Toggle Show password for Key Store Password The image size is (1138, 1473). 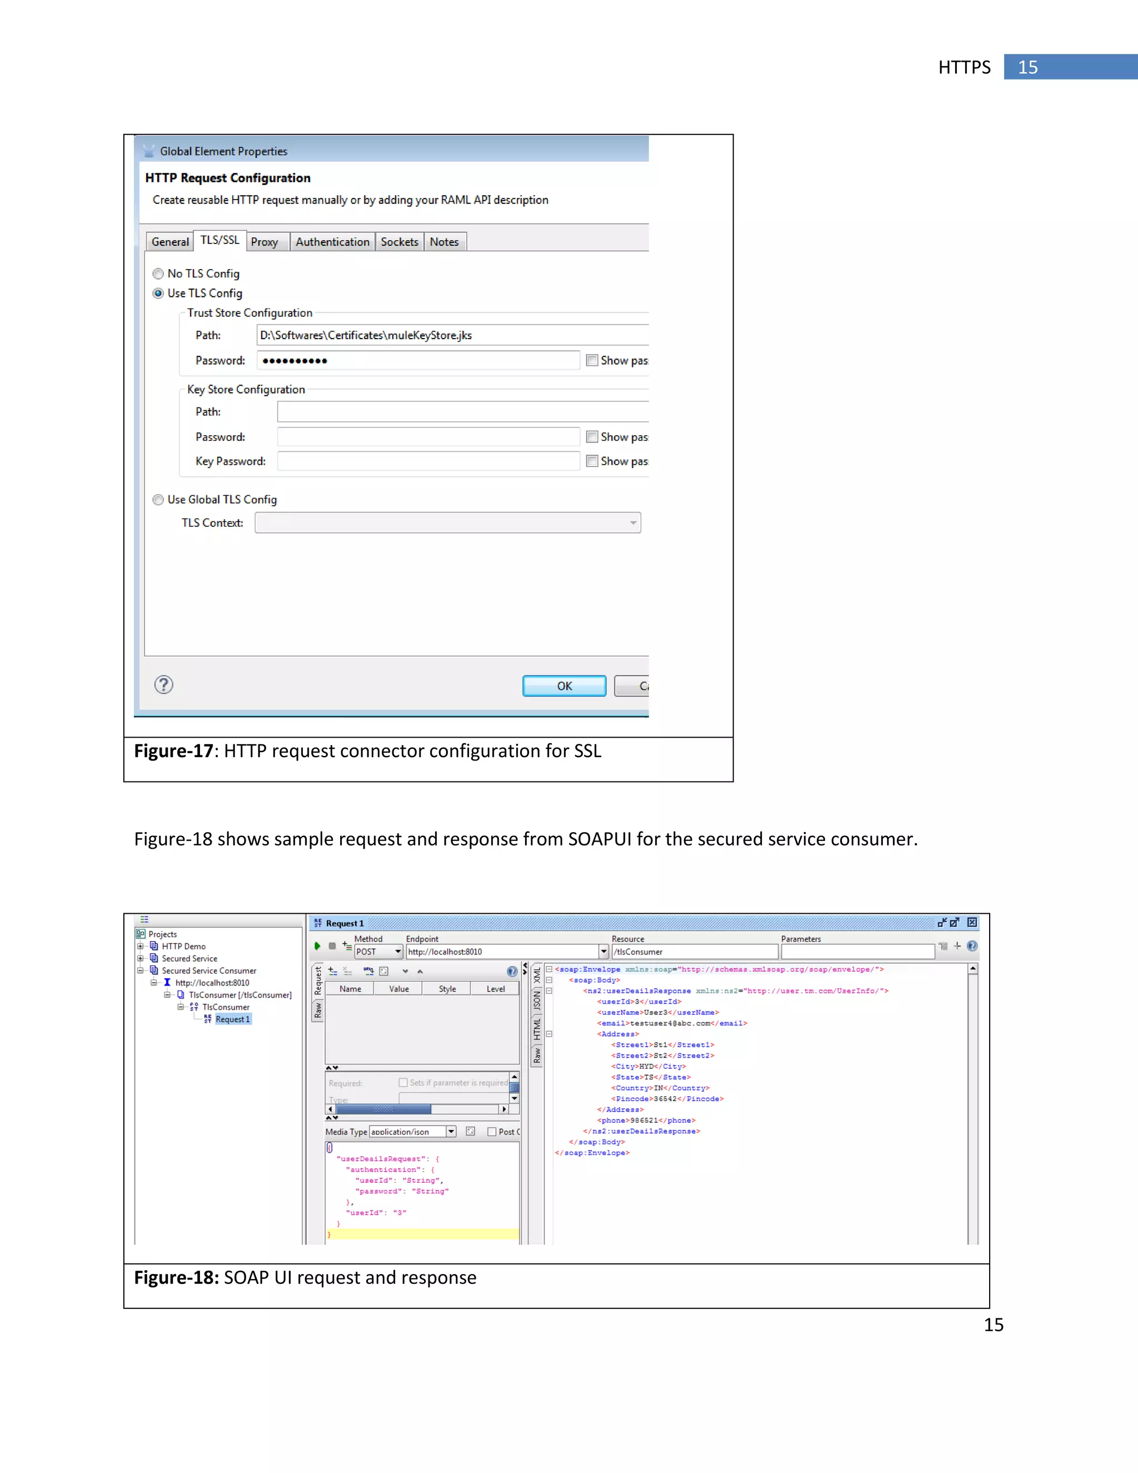pos(592,437)
